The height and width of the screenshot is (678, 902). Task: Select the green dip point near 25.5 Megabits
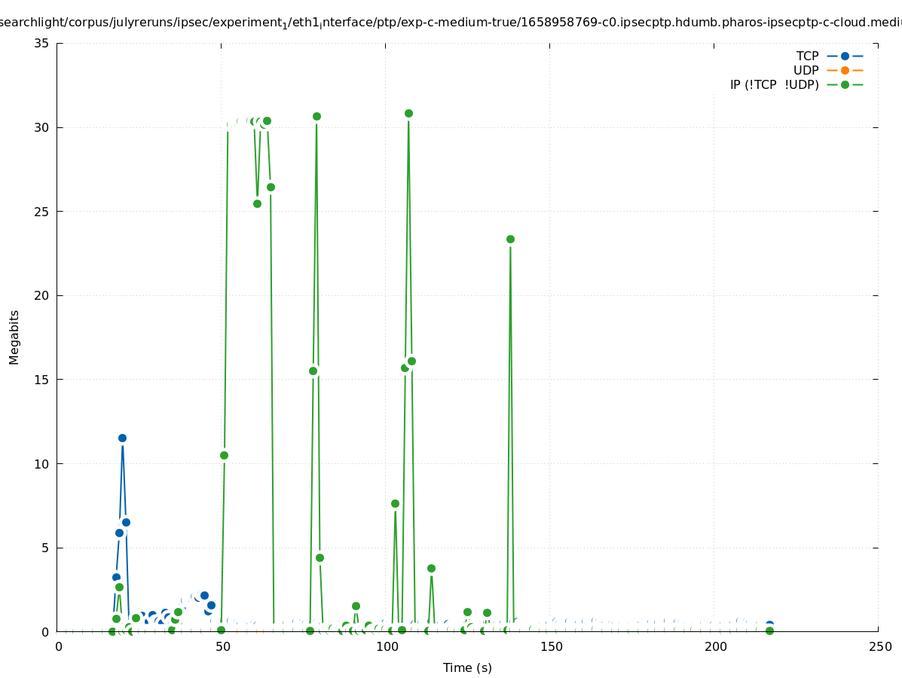pyautogui.click(x=257, y=203)
